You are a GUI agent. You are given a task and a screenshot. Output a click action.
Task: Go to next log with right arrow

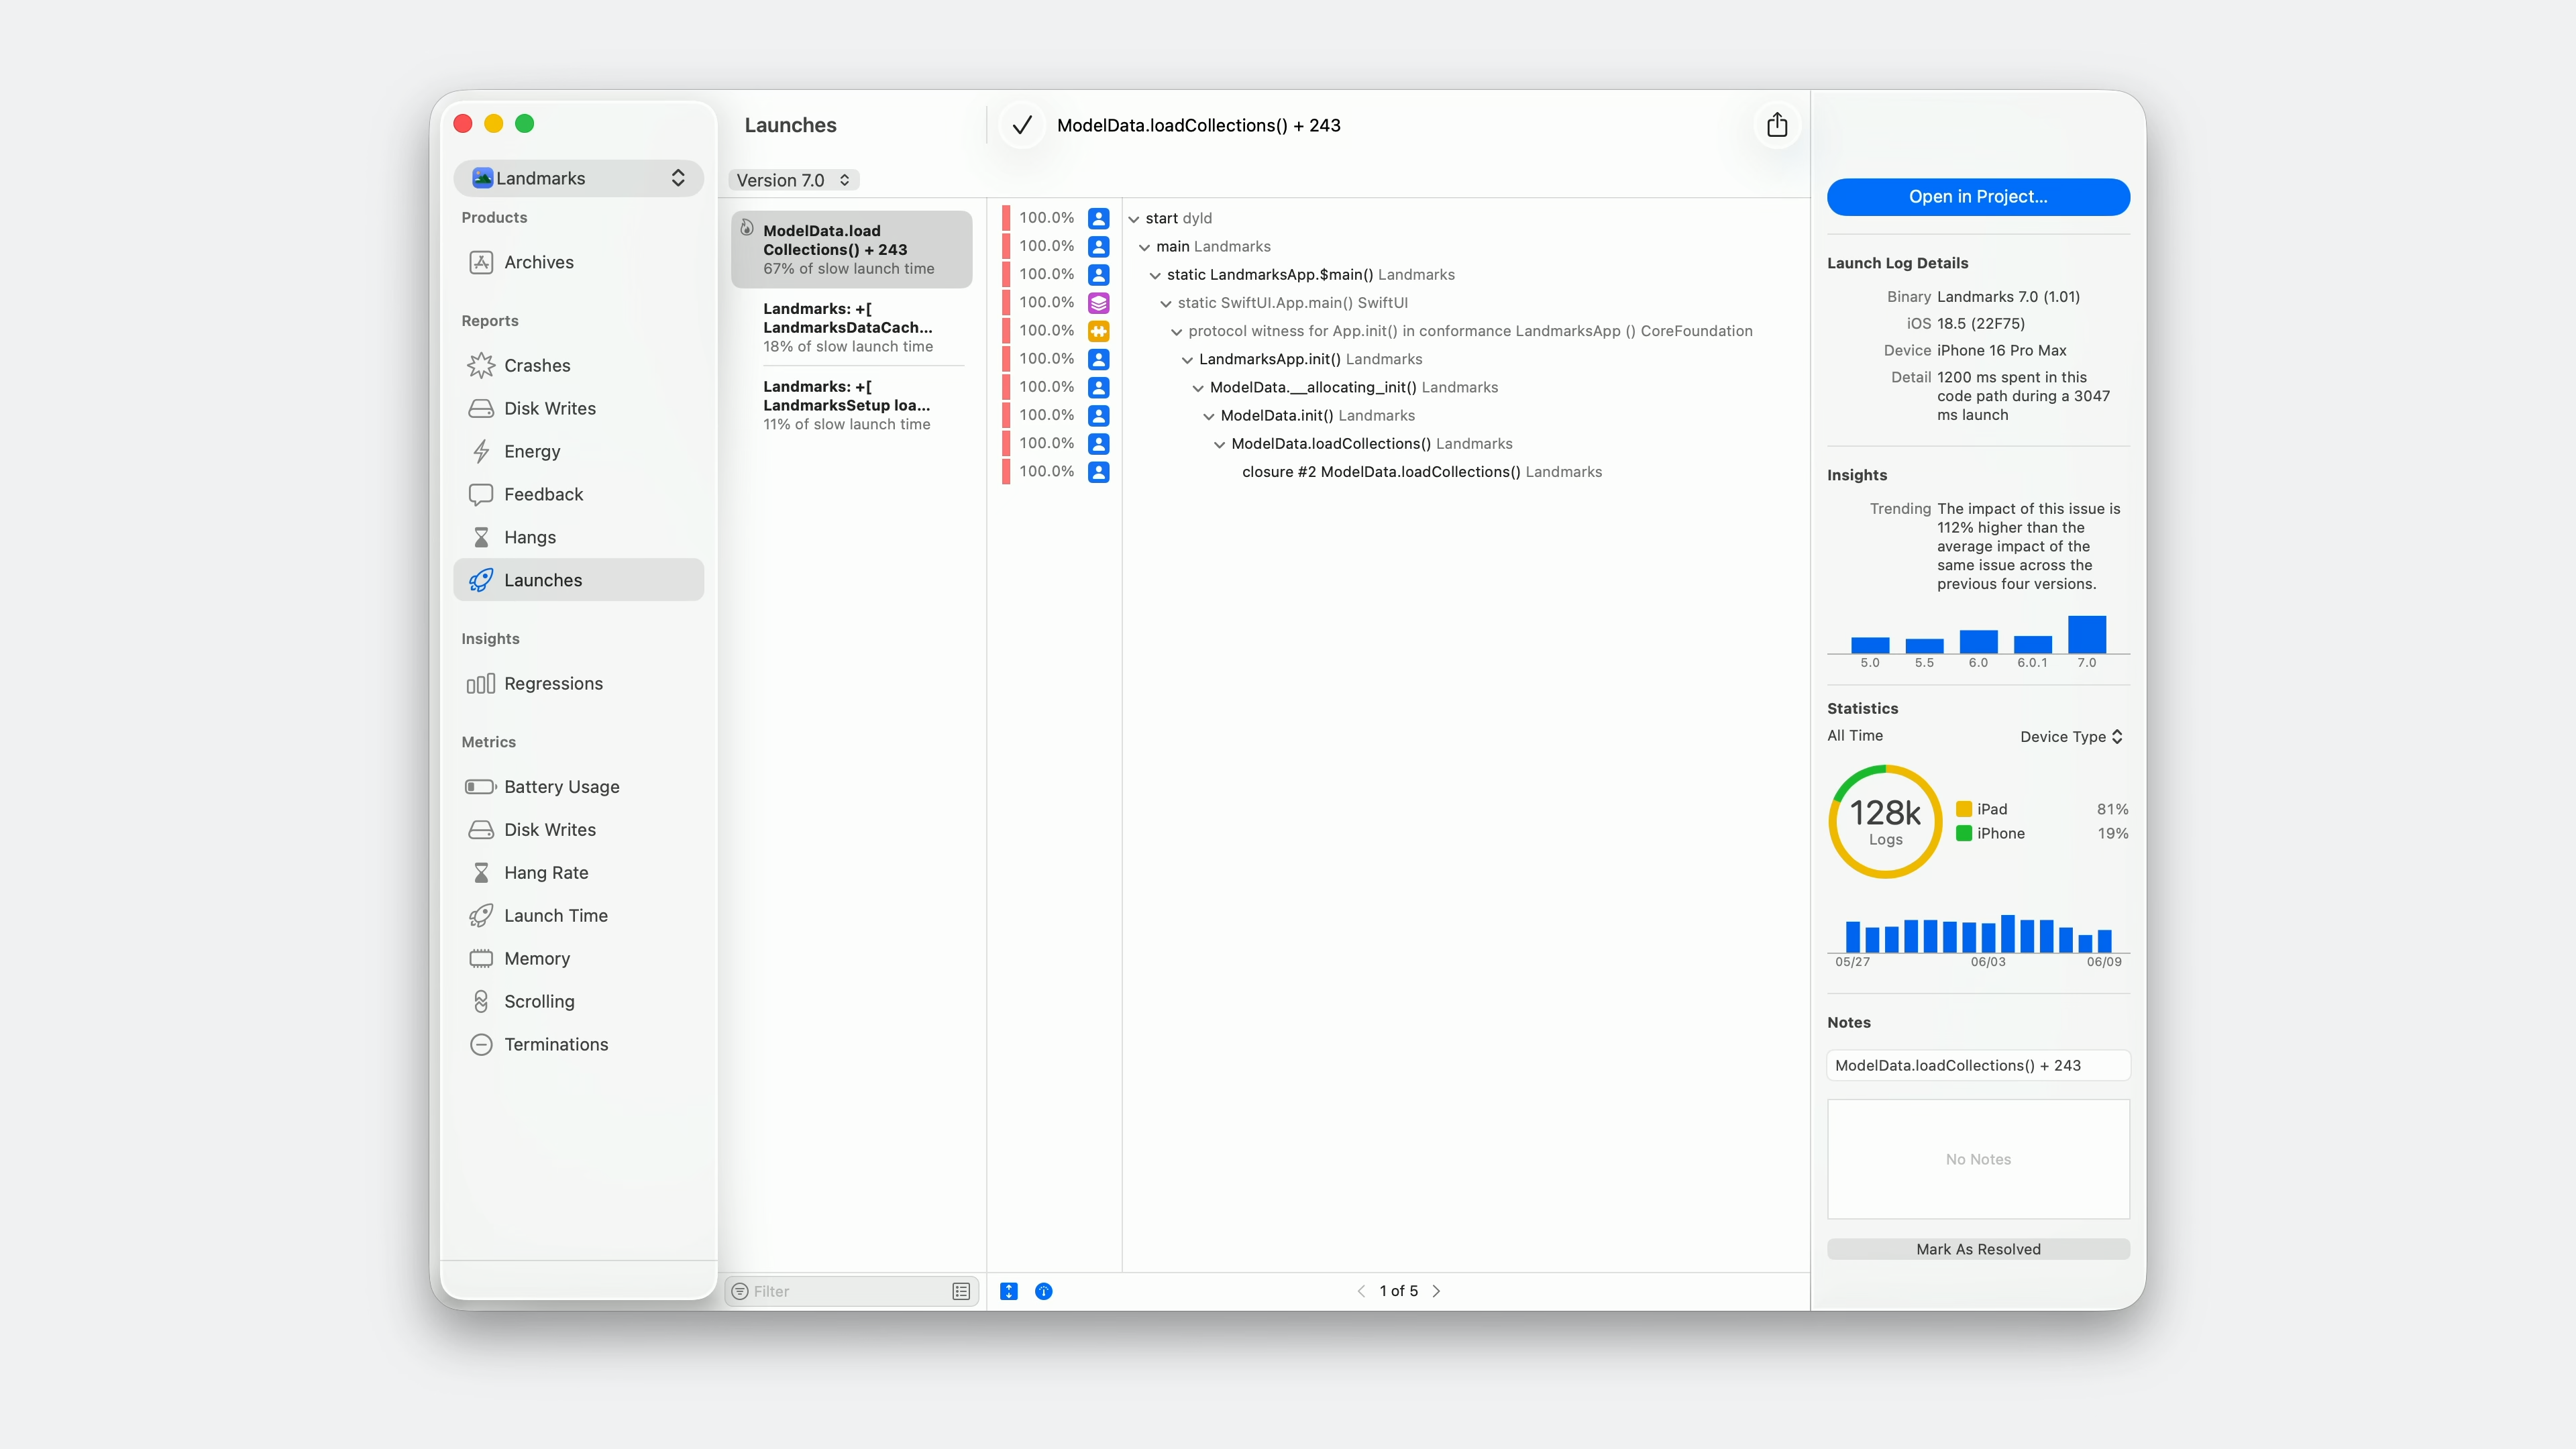pyautogui.click(x=1436, y=1291)
